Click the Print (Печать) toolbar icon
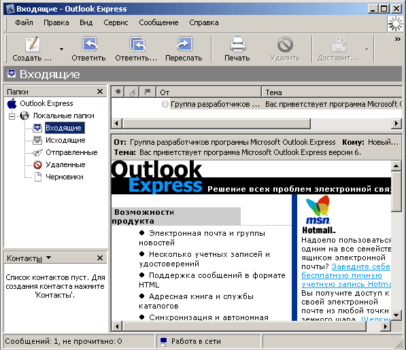406x350 pixels. [237, 44]
